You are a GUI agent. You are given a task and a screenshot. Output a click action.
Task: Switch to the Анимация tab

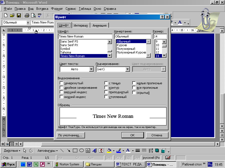pos(100,25)
